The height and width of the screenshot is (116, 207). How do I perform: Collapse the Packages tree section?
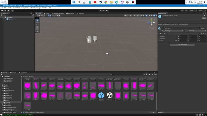tap(1, 104)
